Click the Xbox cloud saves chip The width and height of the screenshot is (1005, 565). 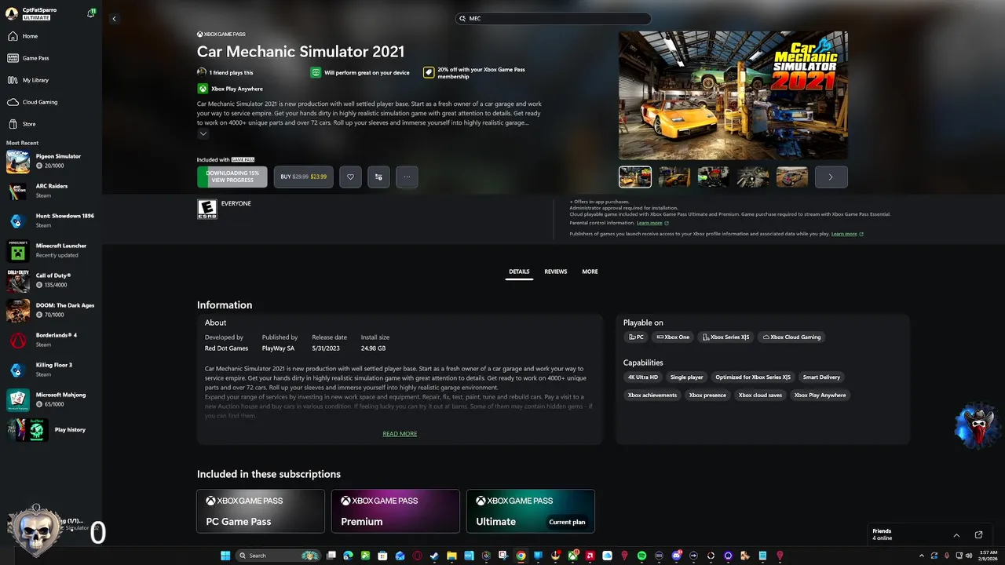(x=760, y=395)
